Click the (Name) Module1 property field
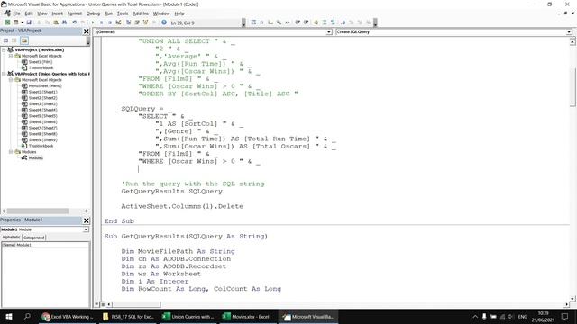Image resolution: width=577 pixels, height=324 pixels. click(45, 245)
